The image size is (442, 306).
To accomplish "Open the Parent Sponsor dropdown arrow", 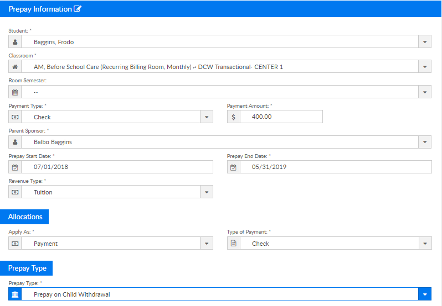I will (425, 142).
